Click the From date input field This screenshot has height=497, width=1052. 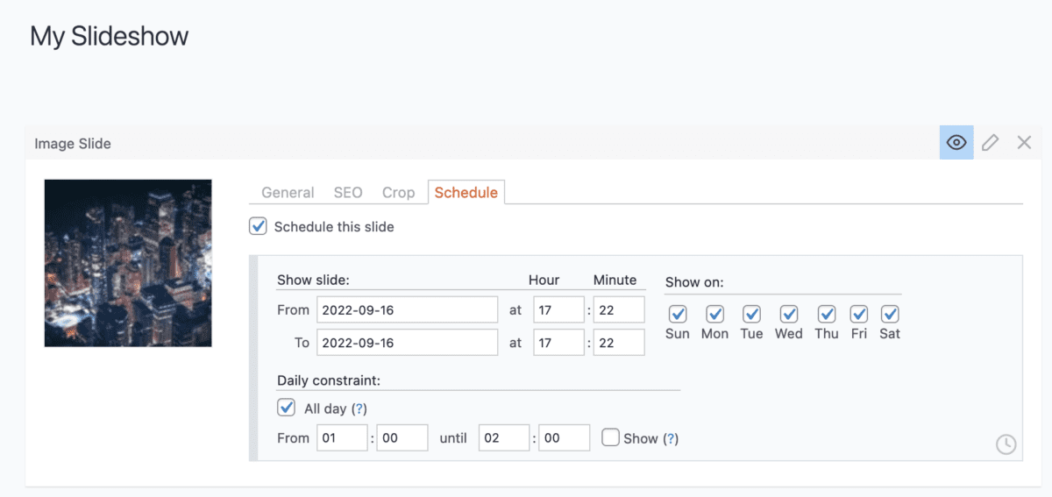(x=407, y=309)
